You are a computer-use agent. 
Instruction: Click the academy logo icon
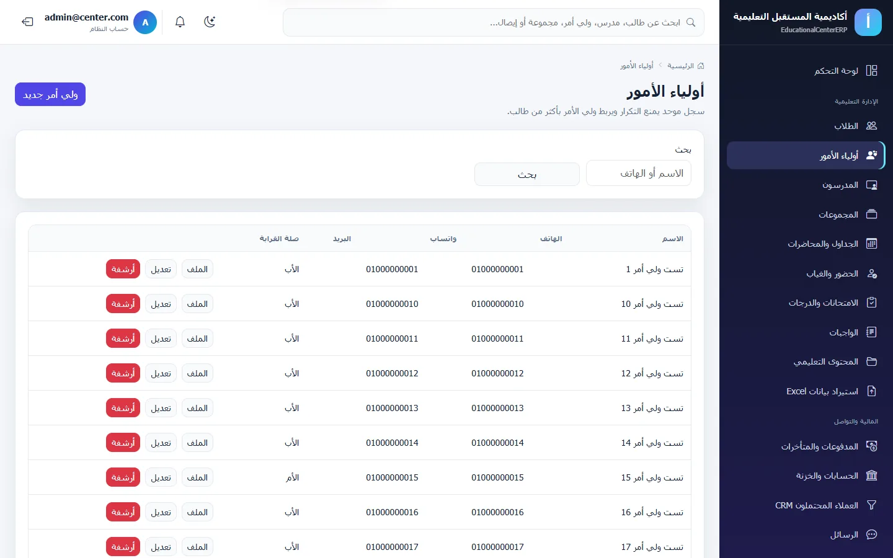(x=868, y=22)
